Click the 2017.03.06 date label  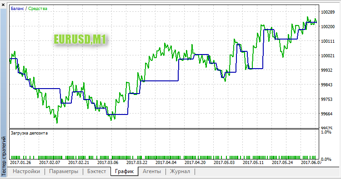click(x=108, y=163)
